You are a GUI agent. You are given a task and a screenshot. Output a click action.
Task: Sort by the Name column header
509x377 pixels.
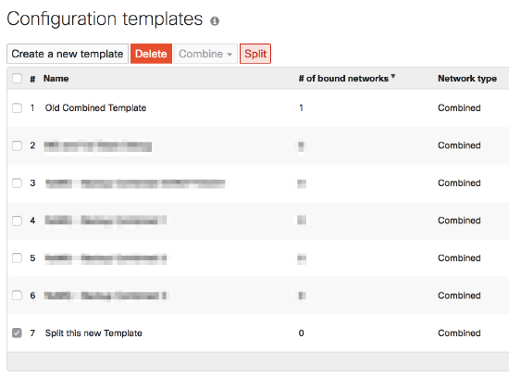[x=56, y=79]
